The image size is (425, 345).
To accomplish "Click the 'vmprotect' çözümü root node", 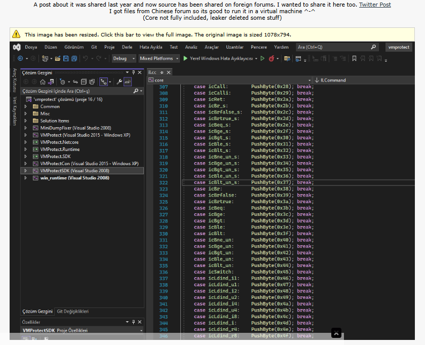I will [68, 99].
